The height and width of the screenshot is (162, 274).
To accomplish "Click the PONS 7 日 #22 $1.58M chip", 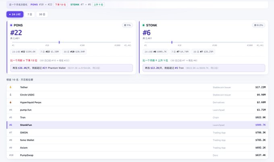I will click(x=50, y=52).
